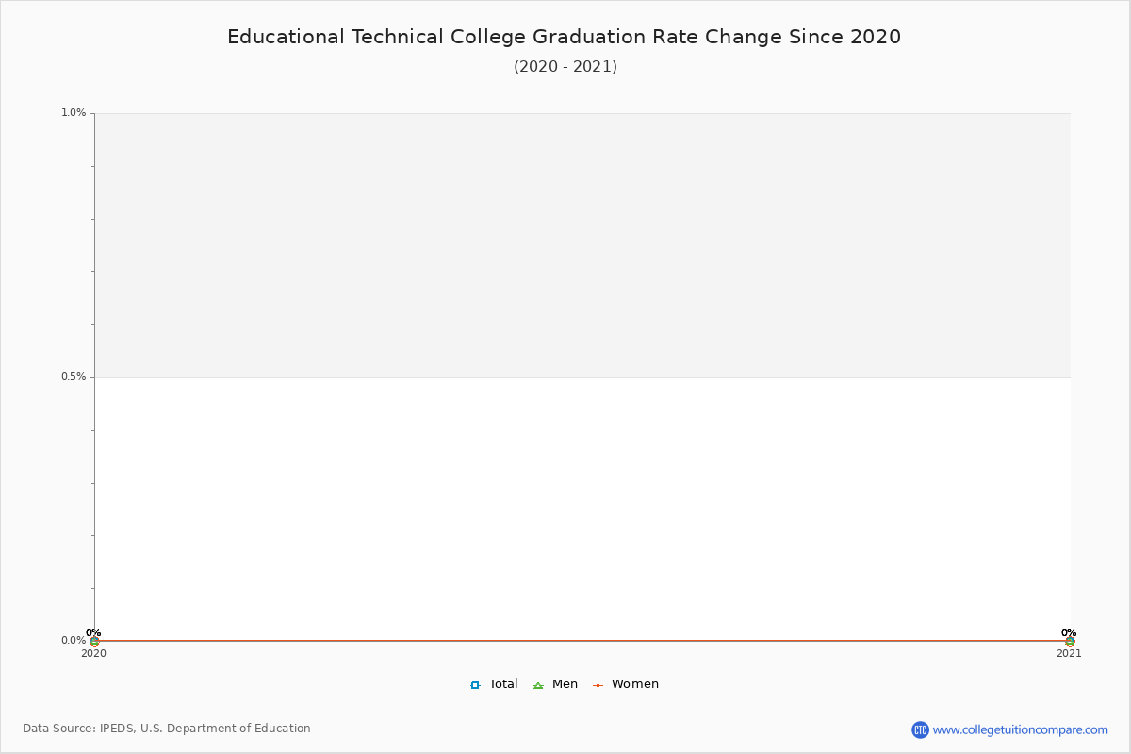
Task: Click the 2020 x-axis label
Action: pos(94,654)
